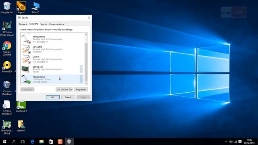Click the Line In cable icon
Screen dimensions: 258x145
coord(26,59)
